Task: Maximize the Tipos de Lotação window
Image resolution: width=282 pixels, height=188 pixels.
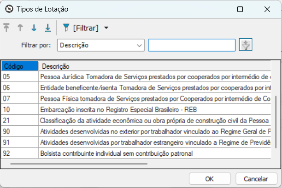Action: tap(240, 9)
